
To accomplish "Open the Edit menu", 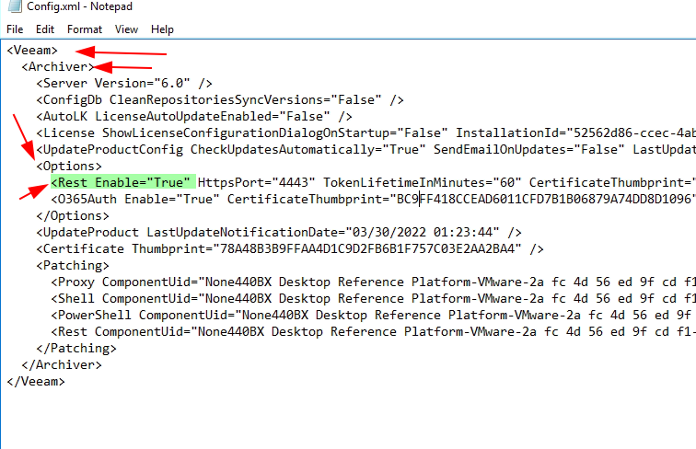I will (x=45, y=29).
